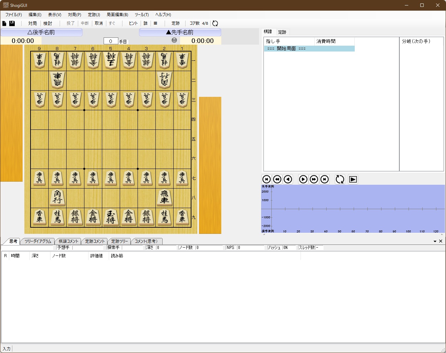Create a new kifu with the document icon
Viewport: 446px width, 353px height.
pos(4,23)
